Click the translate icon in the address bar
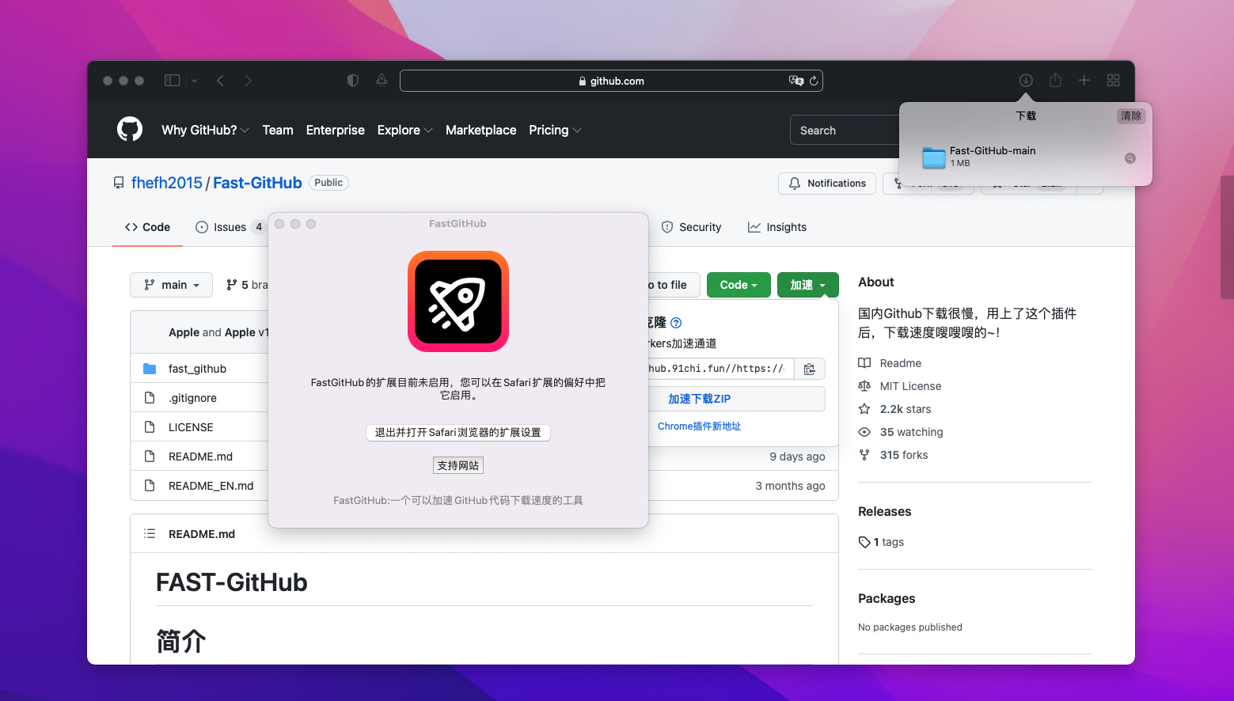Image resolution: width=1234 pixels, height=701 pixels. pos(796,81)
